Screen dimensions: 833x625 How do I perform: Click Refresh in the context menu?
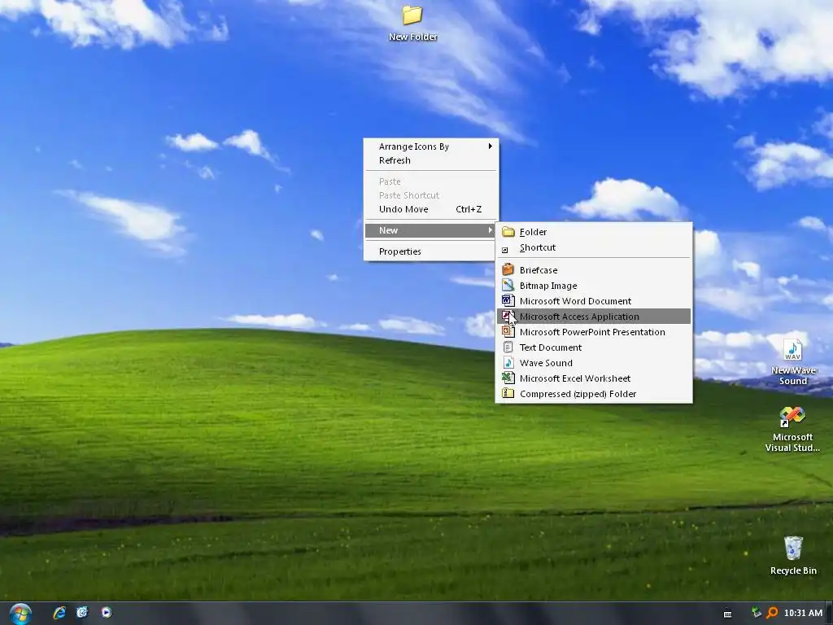tap(431, 160)
